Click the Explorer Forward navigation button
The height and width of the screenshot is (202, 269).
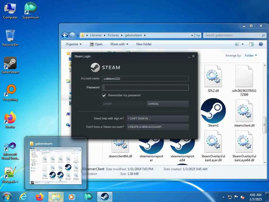coord(72,36)
